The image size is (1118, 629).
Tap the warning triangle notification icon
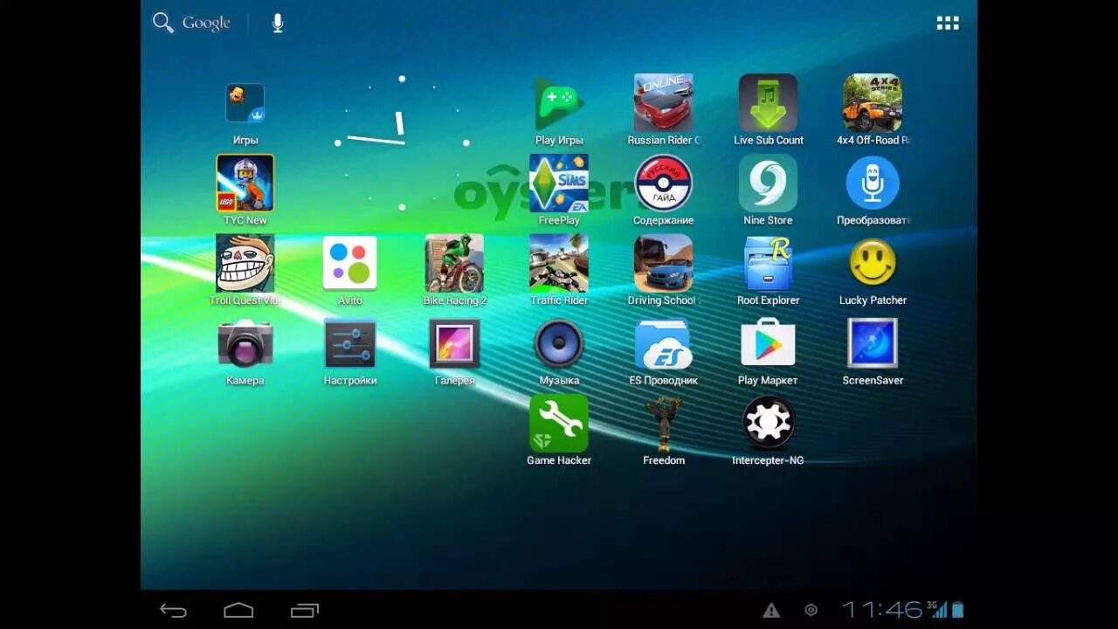pyautogui.click(x=771, y=611)
